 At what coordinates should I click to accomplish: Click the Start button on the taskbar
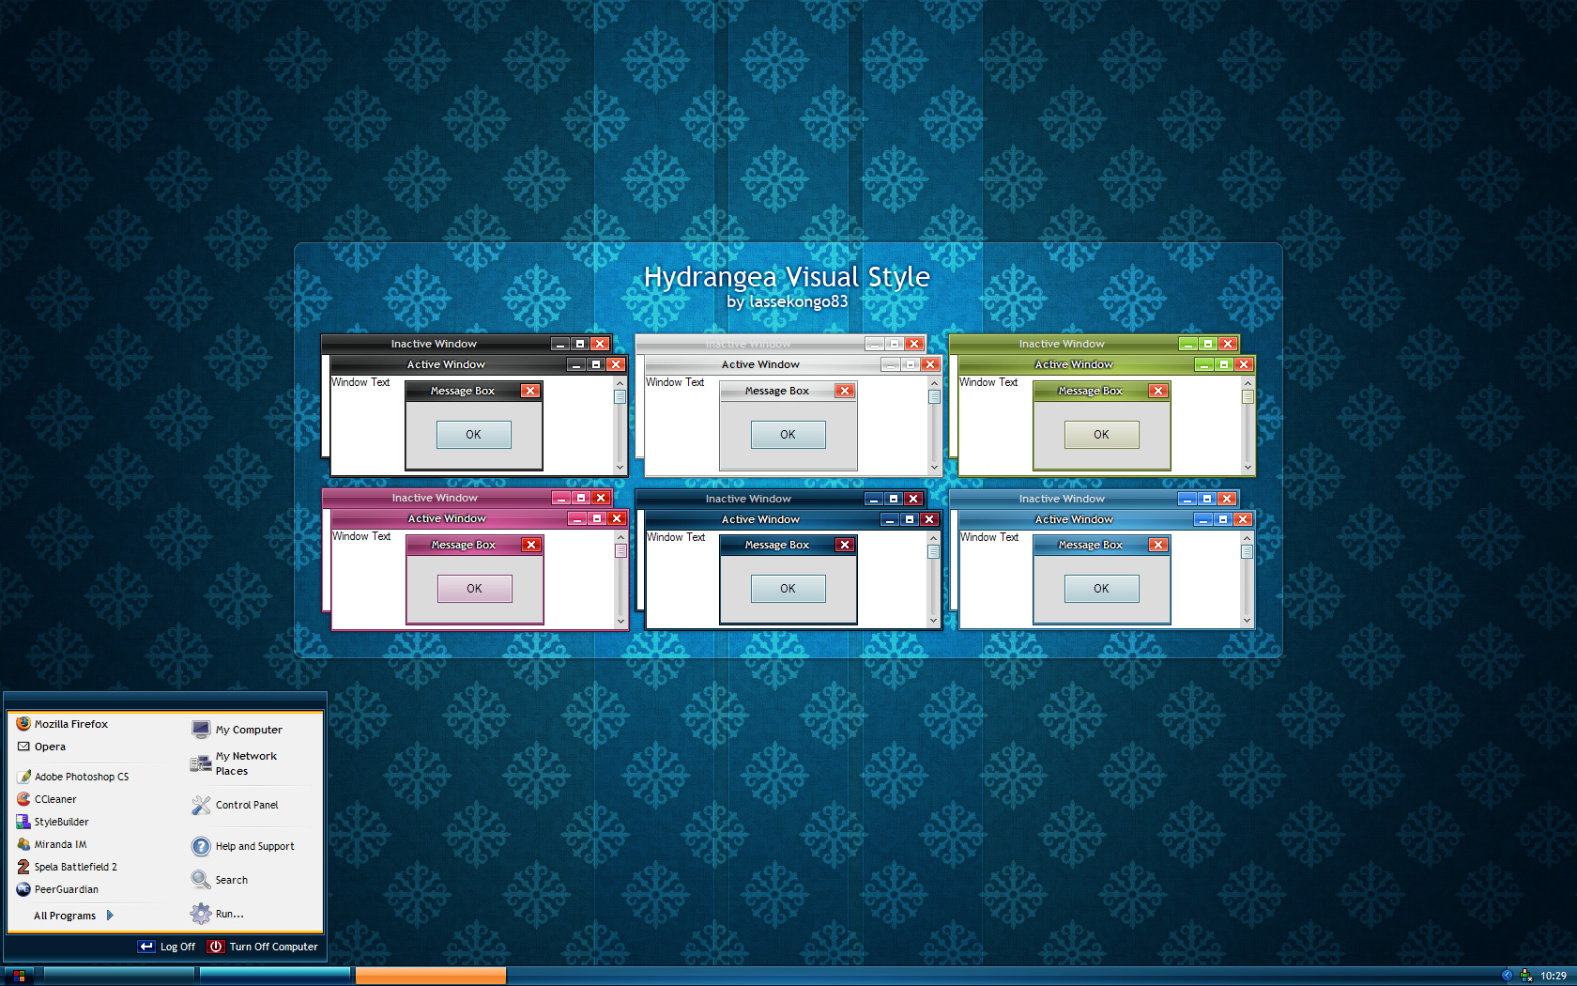pyautogui.click(x=17, y=977)
